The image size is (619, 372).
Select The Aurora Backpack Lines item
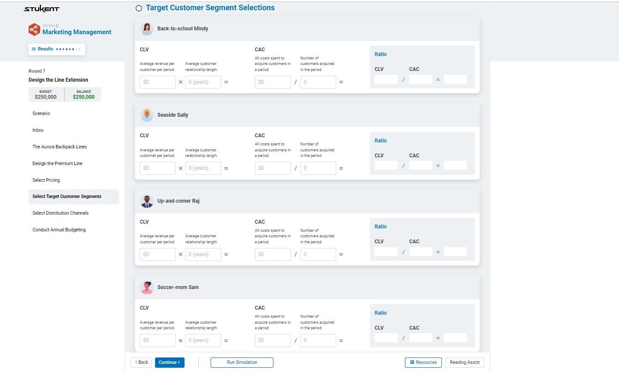point(59,147)
